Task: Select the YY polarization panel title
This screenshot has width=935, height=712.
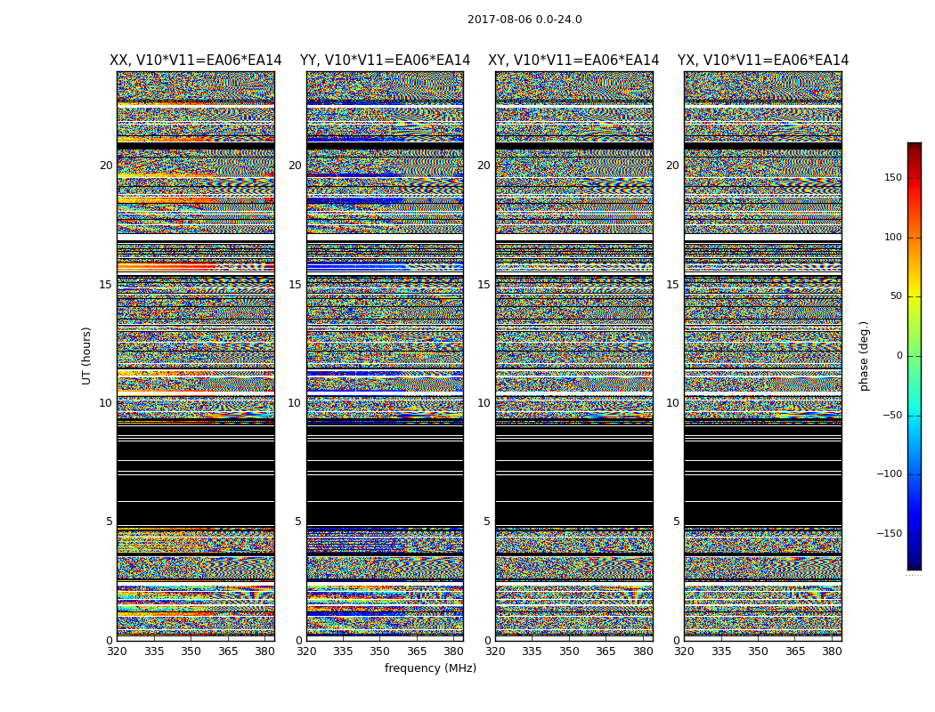Action: 385,61
